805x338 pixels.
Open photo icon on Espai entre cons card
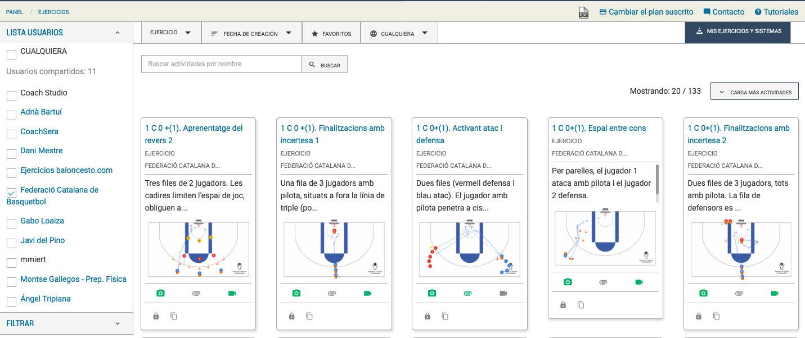[568, 282]
